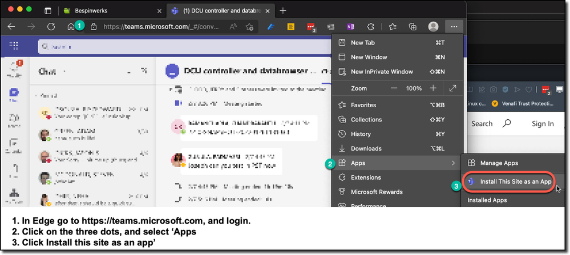
Task: Open the Collections toolbar icon
Action: point(413,26)
